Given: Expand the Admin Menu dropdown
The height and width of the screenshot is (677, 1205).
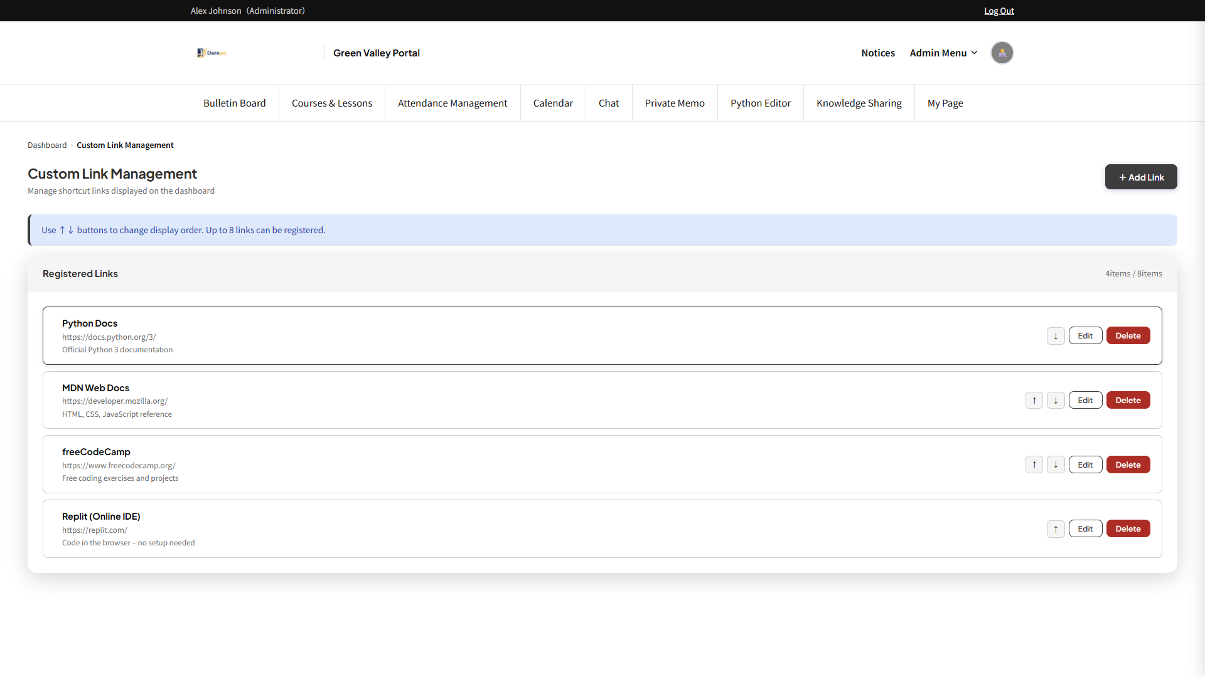Looking at the screenshot, I should coord(943,53).
